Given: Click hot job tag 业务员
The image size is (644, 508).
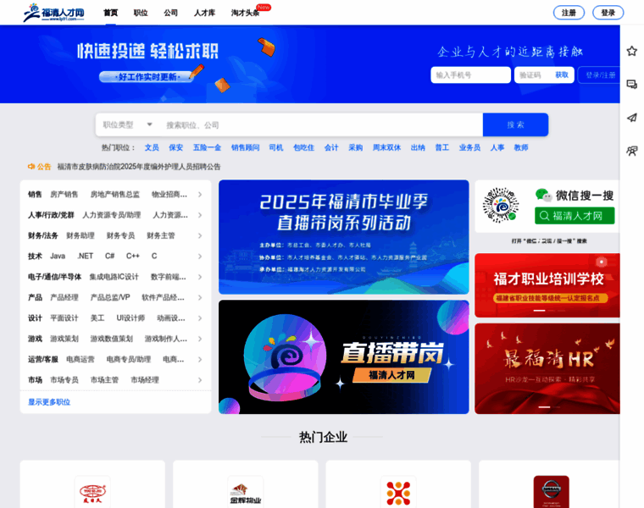Looking at the screenshot, I should (x=469, y=147).
